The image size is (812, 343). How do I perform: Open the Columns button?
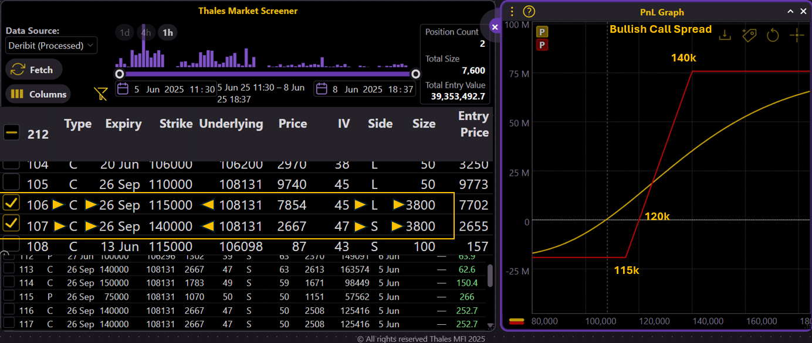(38, 94)
